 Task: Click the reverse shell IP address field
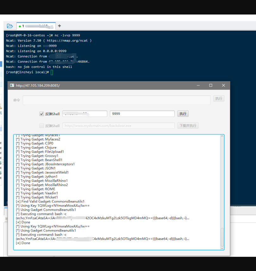(85, 114)
